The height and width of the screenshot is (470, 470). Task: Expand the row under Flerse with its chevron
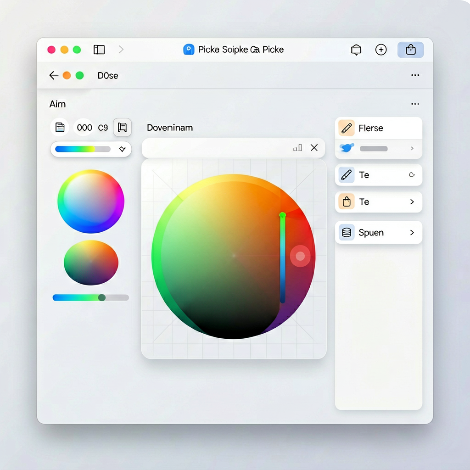click(x=412, y=148)
